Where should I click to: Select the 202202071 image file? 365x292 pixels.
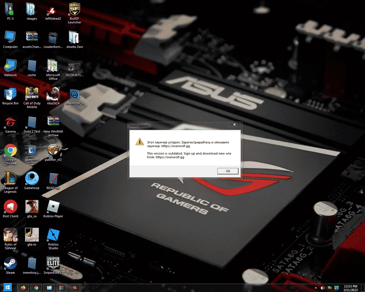click(75, 70)
